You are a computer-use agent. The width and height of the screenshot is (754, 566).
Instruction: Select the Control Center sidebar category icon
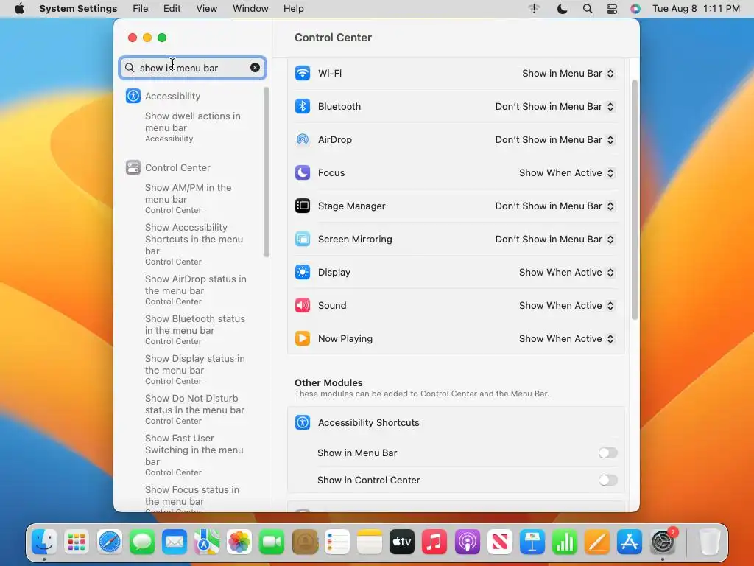coord(133,167)
